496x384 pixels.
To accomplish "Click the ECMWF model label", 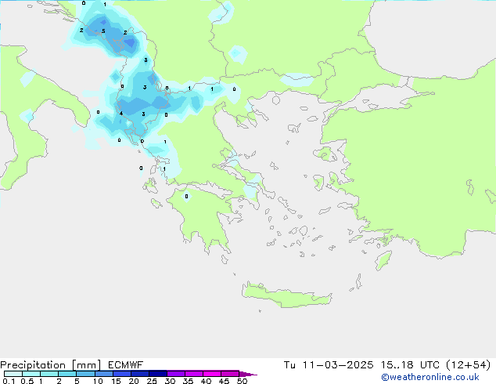I will click(x=125, y=364).
